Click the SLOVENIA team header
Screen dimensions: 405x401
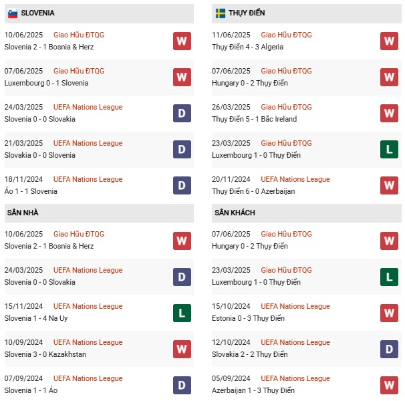[38, 13]
